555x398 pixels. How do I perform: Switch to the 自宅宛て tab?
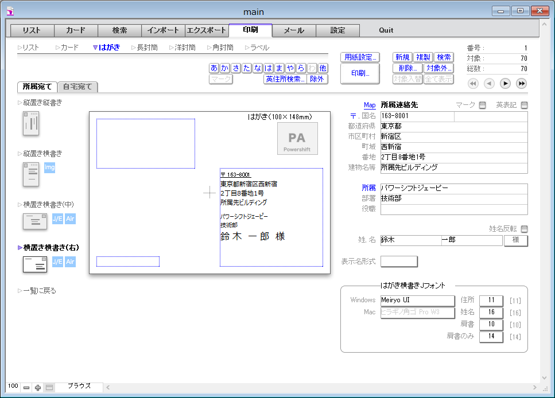[78, 87]
